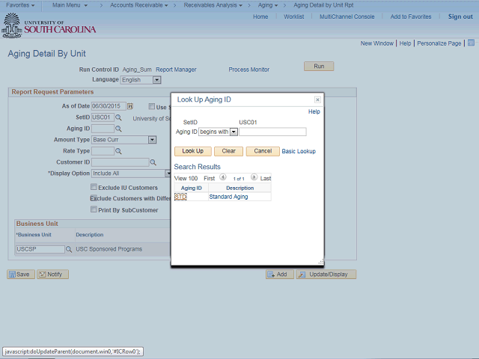Click the View 100 link in results
The height and width of the screenshot is (359, 479).
tap(186, 179)
